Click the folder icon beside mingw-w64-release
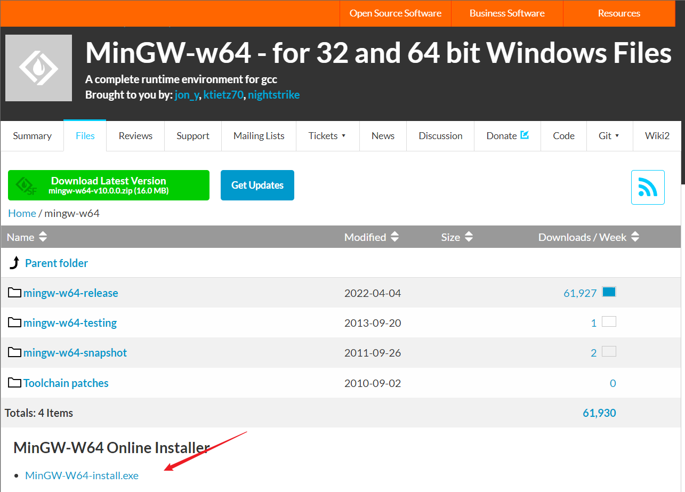Viewport: 685px width, 492px height. (14, 293)
